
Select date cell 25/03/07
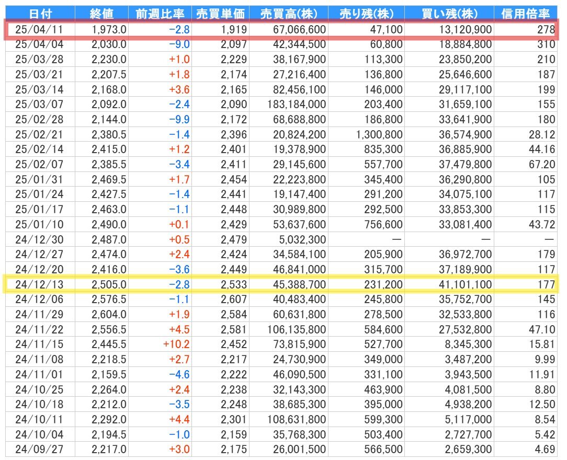coord(39,105)
